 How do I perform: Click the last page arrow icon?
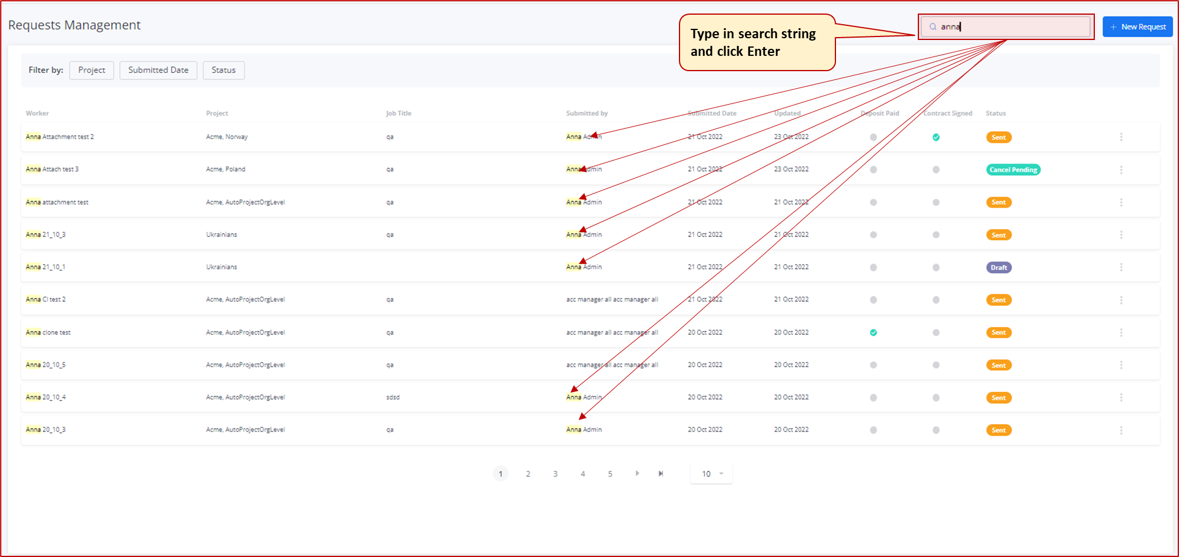pos(660,473)
